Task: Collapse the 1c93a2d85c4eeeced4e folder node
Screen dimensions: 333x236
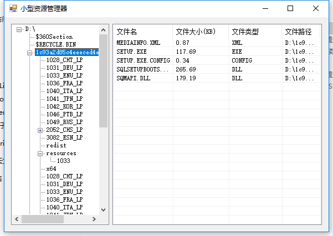Action: pos(30,53)
